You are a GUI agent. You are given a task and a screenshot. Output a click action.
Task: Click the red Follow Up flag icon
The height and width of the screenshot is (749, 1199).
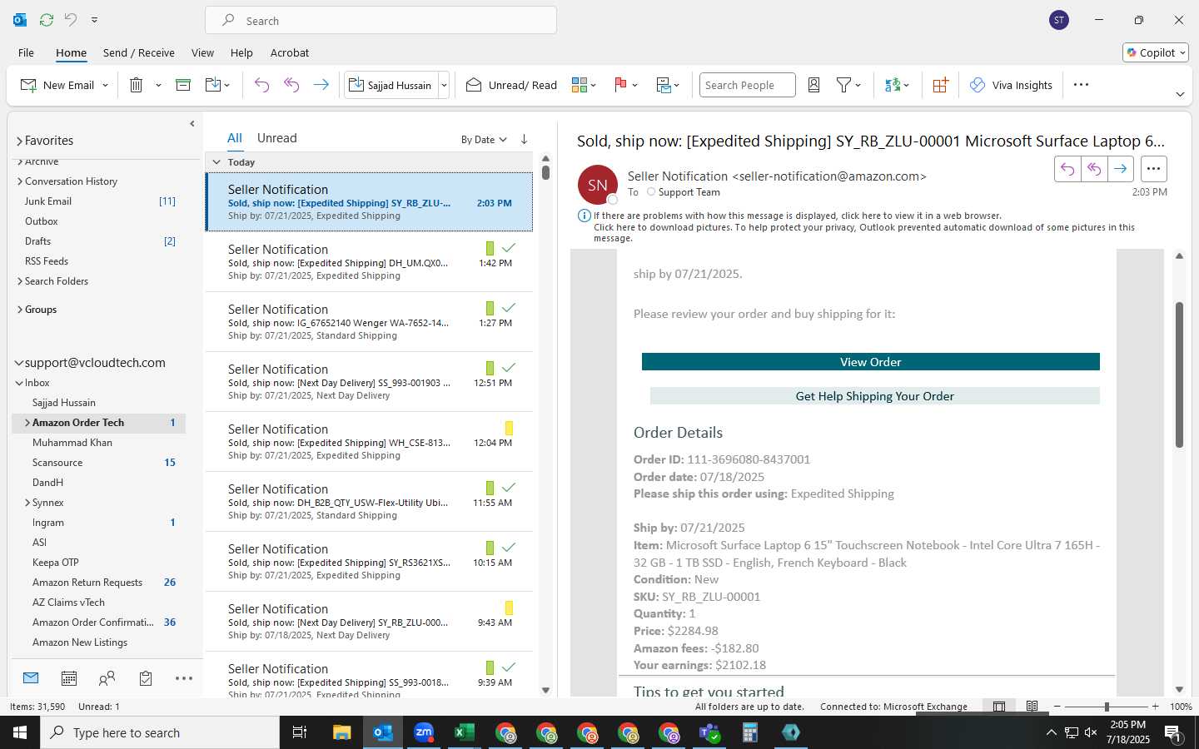click(620, 85)
